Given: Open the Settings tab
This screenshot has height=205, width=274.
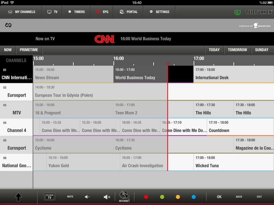Looking at the screenshot, I should [x=159, y=12].
